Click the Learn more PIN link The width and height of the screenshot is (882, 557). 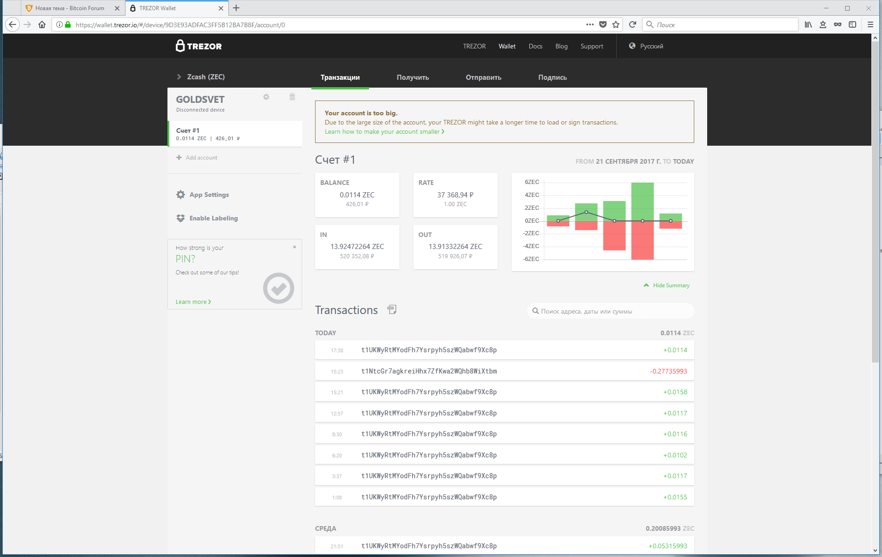tap(193, 302)
